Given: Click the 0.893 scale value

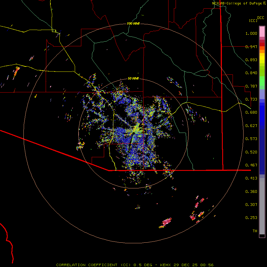Looking at the screenshot, I should coord(251,60).
